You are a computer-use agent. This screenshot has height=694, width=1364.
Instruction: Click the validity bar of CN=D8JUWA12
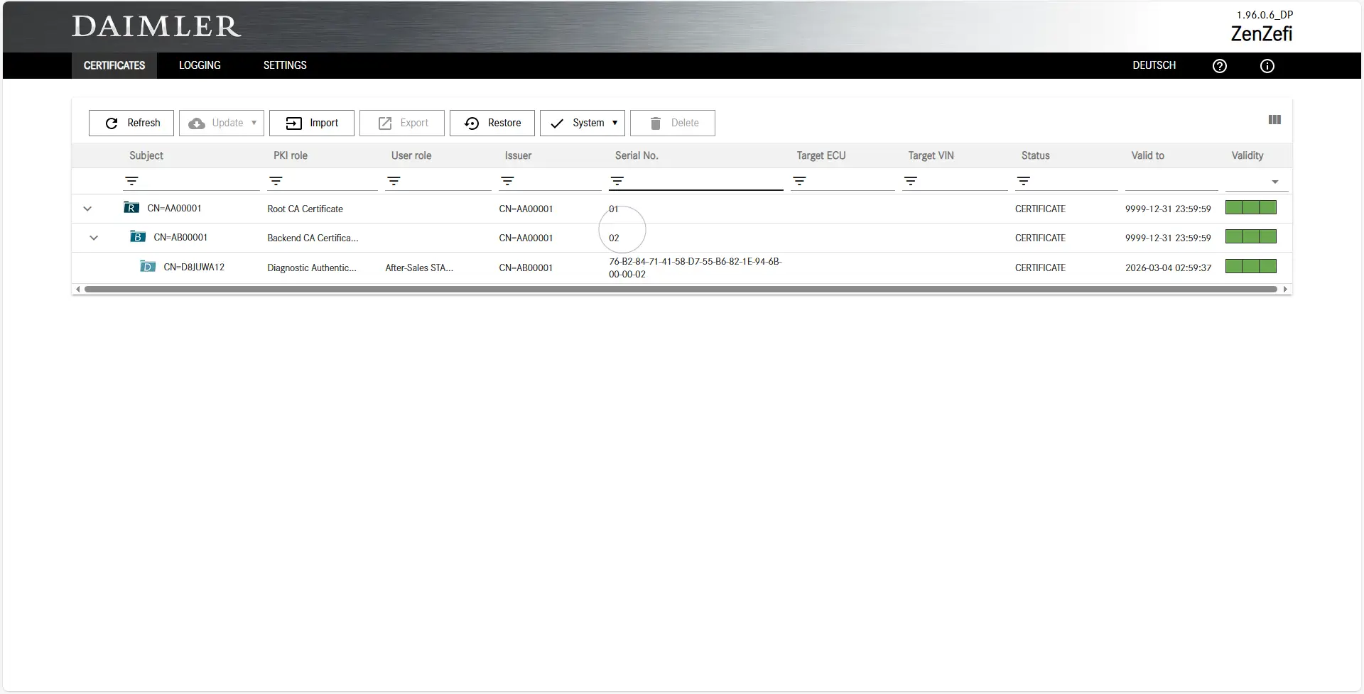coord(1250,267)
